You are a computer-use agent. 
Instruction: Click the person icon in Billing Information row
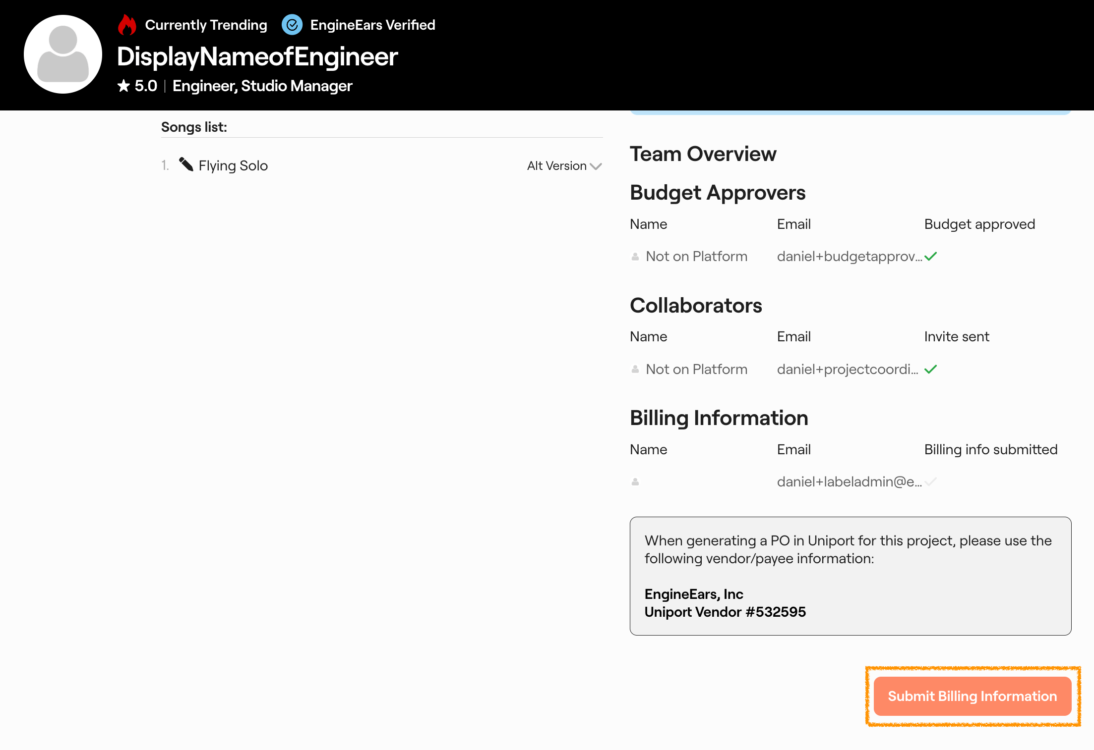click(x=635, y=481)
